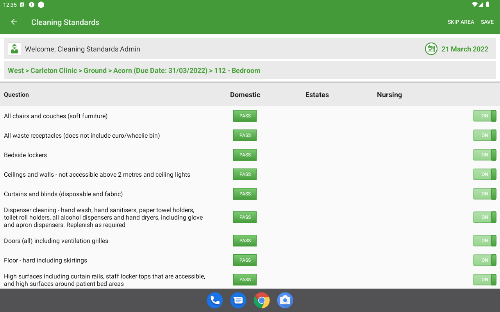Select 'Curtains and blinds (disposable and fabric)' text

[x=63, y=194]
